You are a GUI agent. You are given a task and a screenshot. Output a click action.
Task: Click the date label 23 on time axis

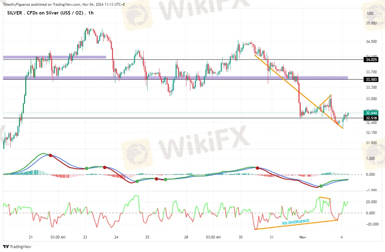pyautogui.click(x=85, y=237)
